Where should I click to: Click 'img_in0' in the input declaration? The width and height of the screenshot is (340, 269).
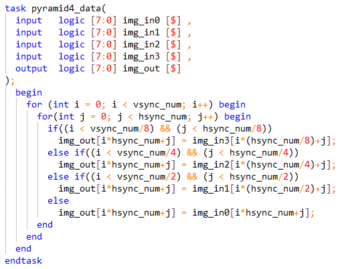(141, 21)
